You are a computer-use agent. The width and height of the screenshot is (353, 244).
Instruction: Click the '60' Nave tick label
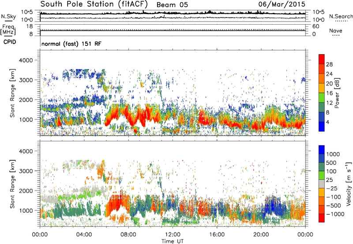[315, 26]
